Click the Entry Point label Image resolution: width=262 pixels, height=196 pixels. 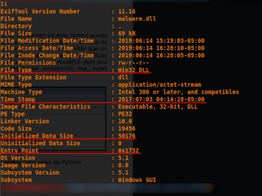click(20, 151)
